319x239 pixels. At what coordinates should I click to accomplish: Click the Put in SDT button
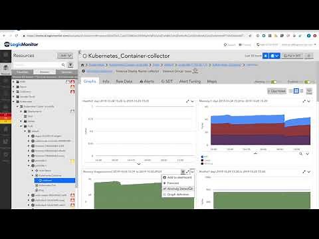point(292,56)
